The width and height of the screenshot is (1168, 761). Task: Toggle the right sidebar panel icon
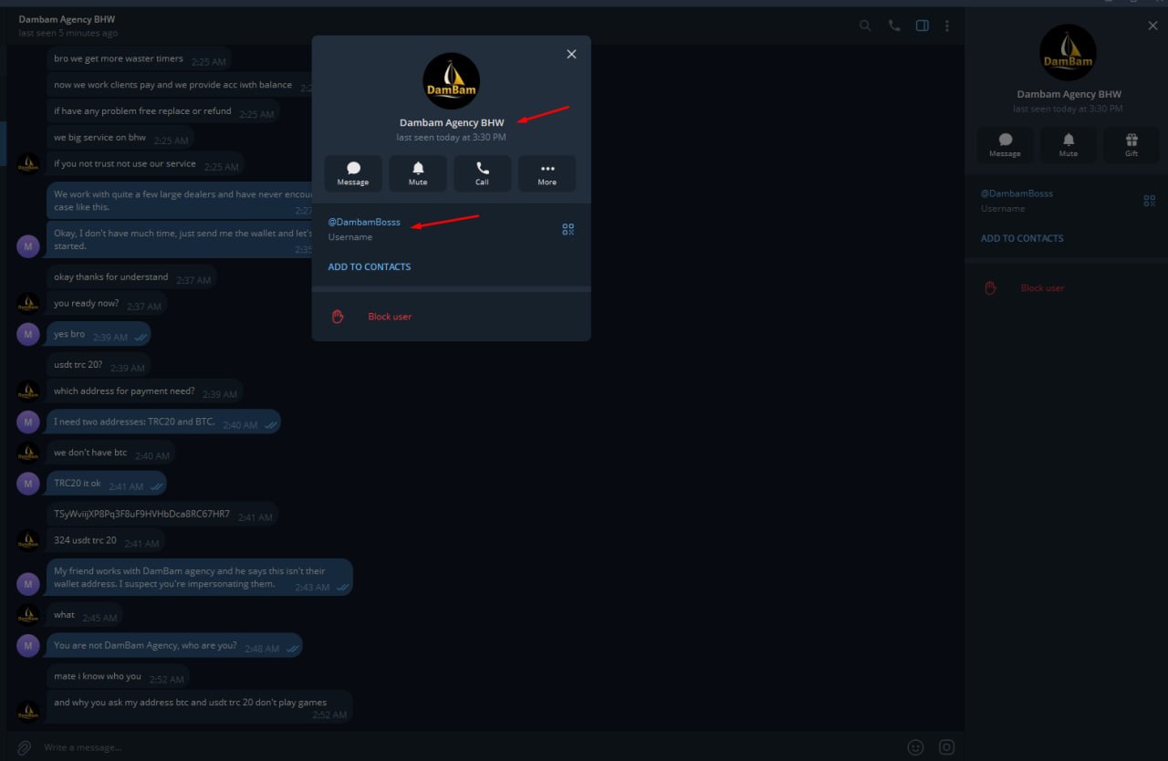[x=923, y=26]
